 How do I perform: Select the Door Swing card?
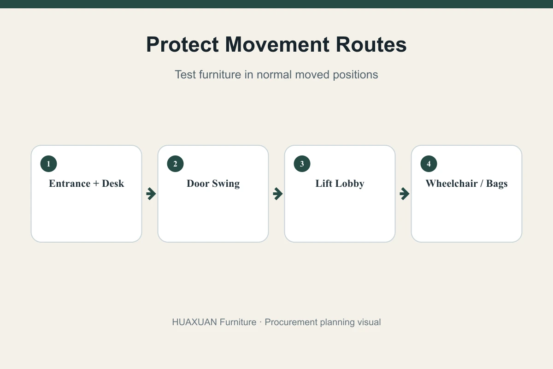tap(213, 194)
